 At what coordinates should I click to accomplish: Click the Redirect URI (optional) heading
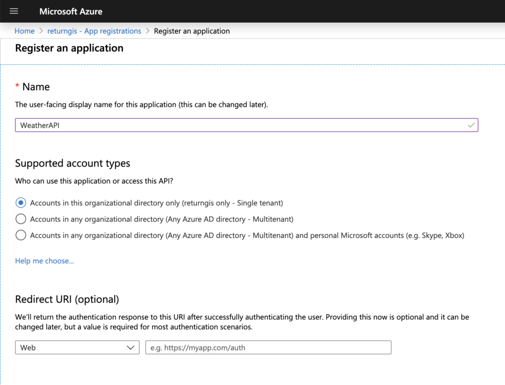[x=67, y=299]
